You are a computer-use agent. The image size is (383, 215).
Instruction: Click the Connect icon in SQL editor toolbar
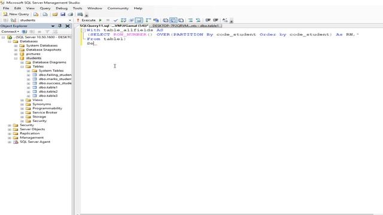pos(5,20)
